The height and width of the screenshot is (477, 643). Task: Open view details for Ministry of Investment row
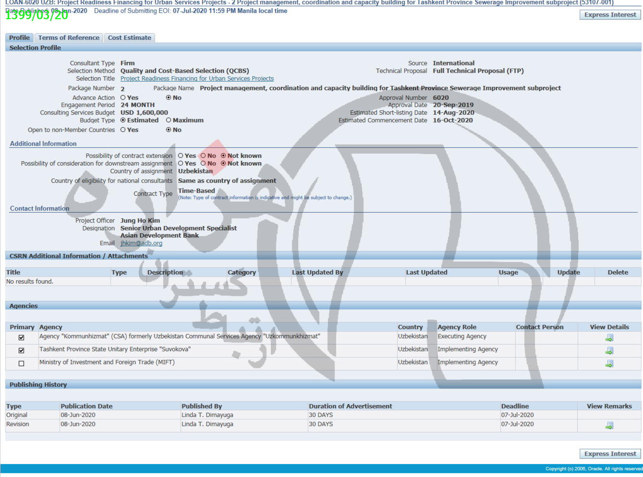coord(609,364)
